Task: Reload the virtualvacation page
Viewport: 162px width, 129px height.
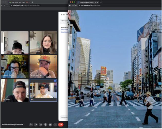Action: (76, 6)
